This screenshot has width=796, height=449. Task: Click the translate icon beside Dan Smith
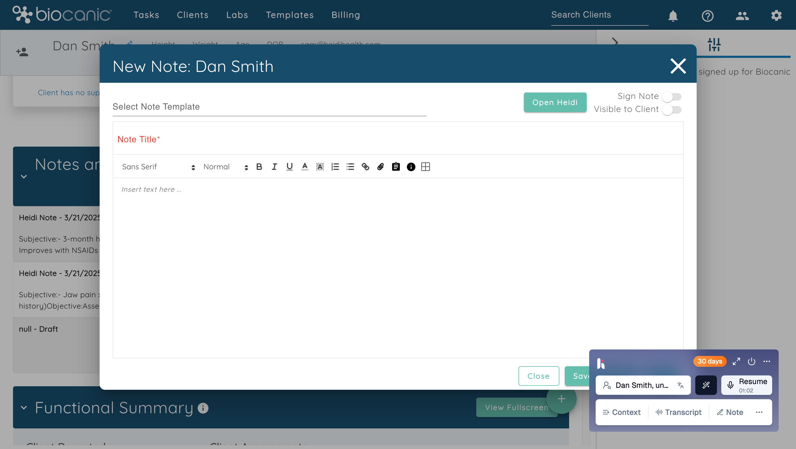pos(680,385)
